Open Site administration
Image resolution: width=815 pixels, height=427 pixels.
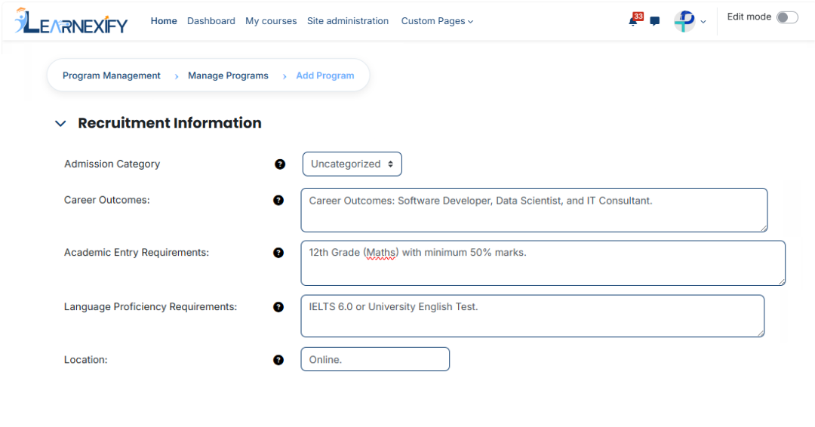click(348, 21)
